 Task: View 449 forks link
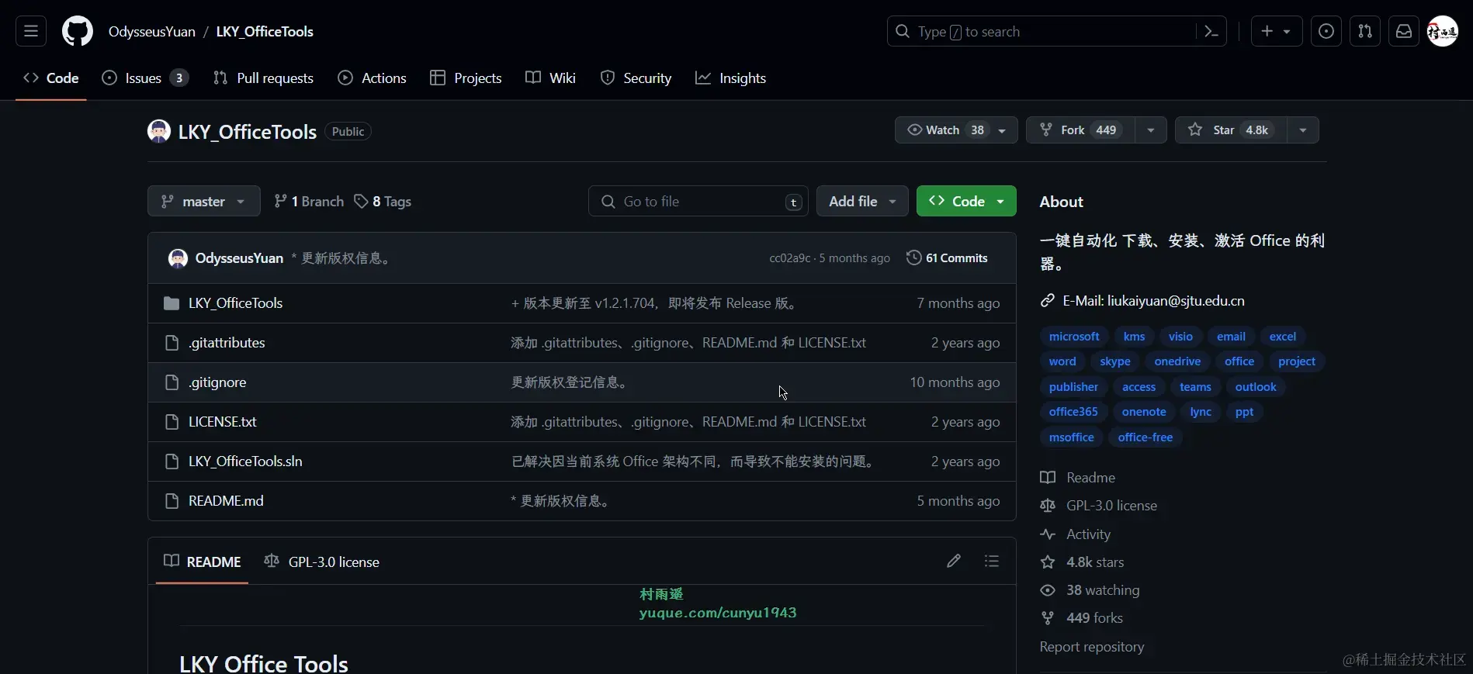point(1082,618)
